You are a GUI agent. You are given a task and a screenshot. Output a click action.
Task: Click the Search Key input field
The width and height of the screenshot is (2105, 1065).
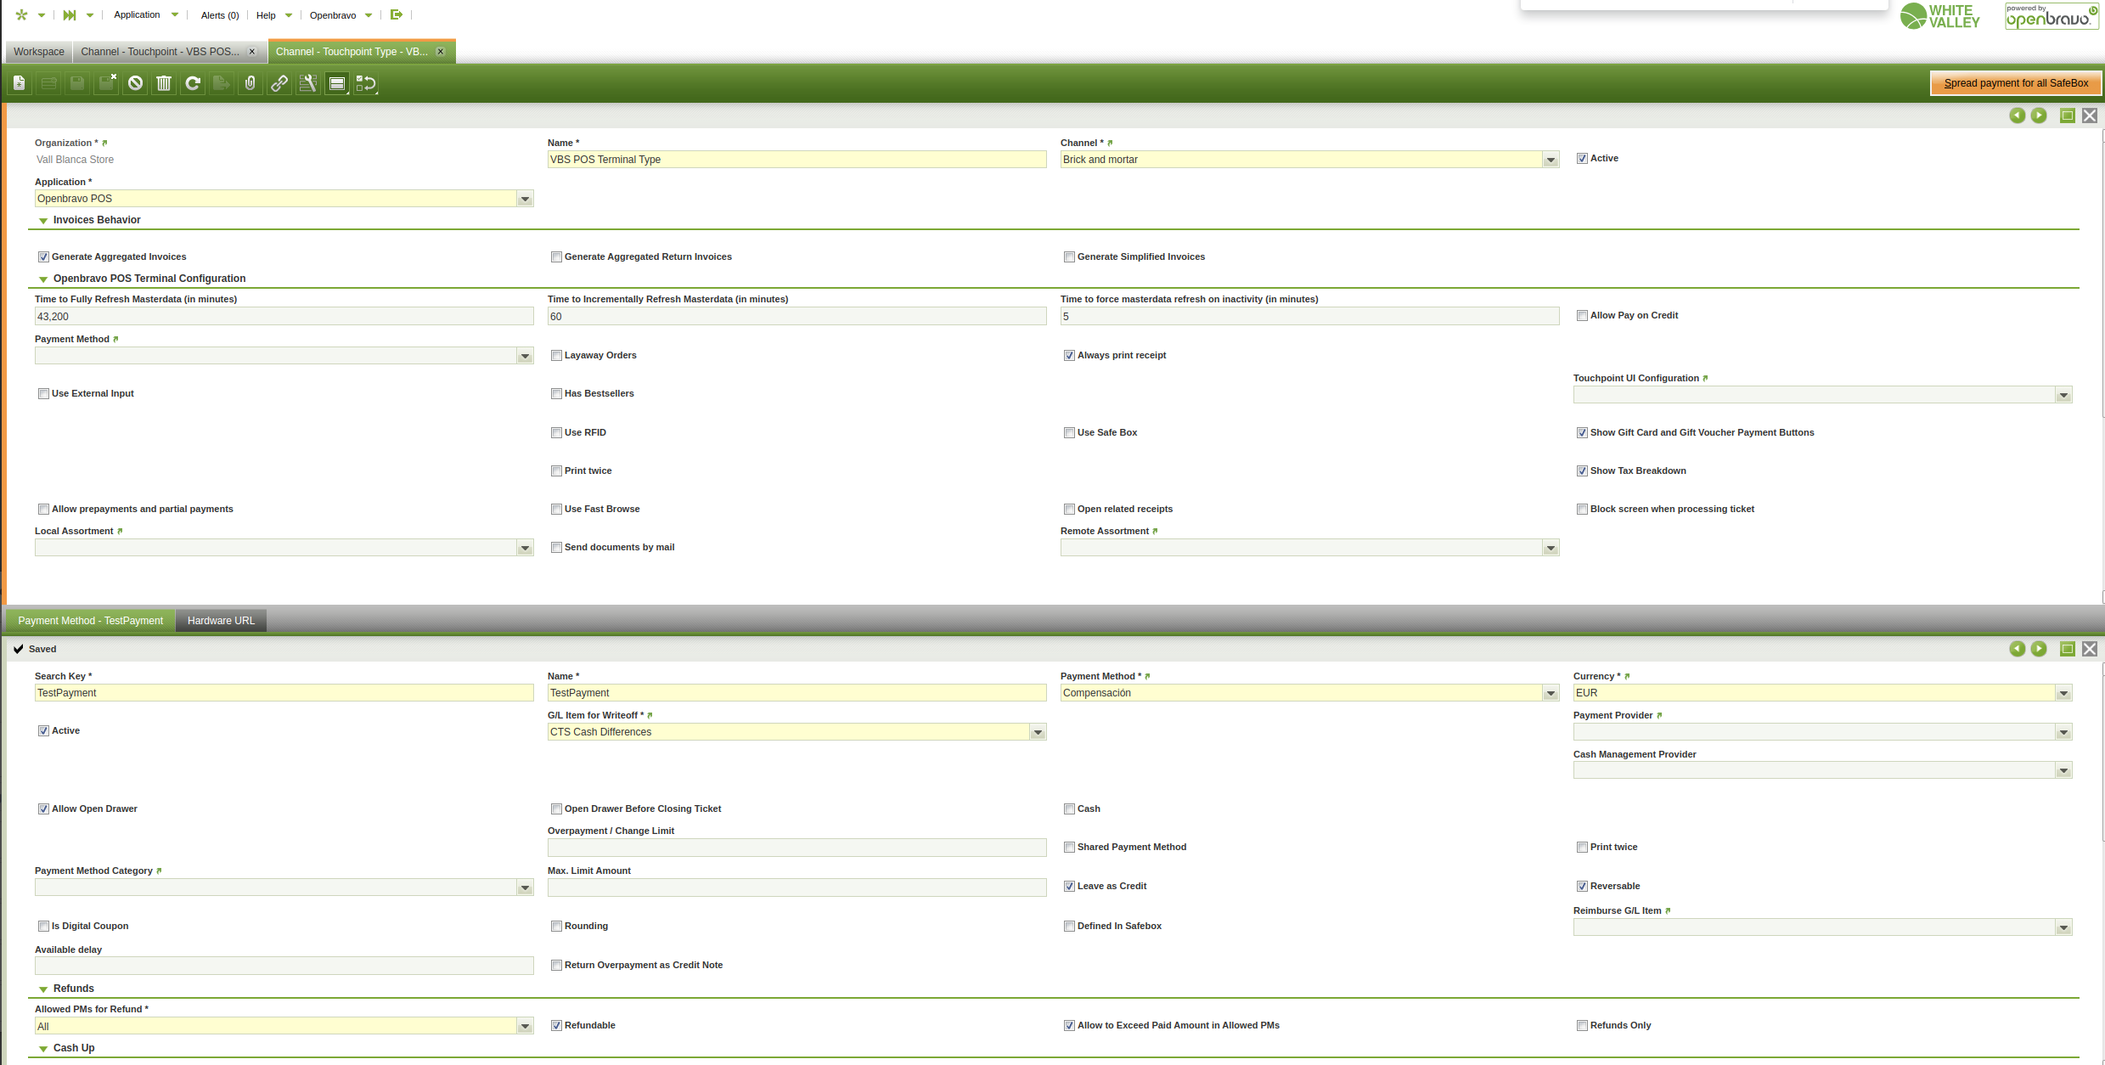(284, 693)
